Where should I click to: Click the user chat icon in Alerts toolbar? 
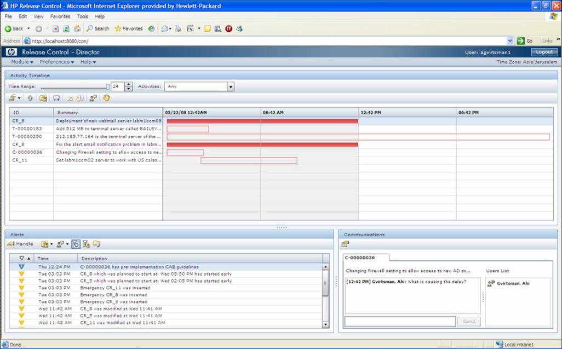click(60, 244)
